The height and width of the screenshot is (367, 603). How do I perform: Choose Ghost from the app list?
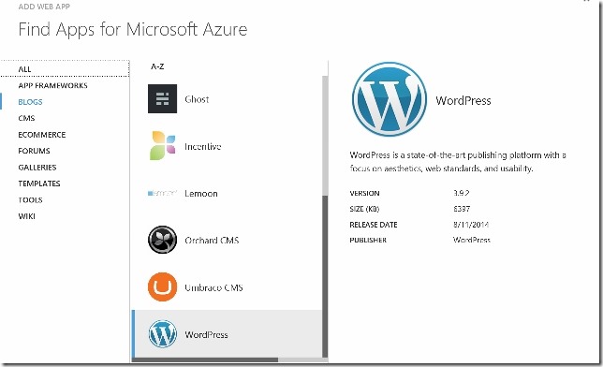[x=197, y=99]
